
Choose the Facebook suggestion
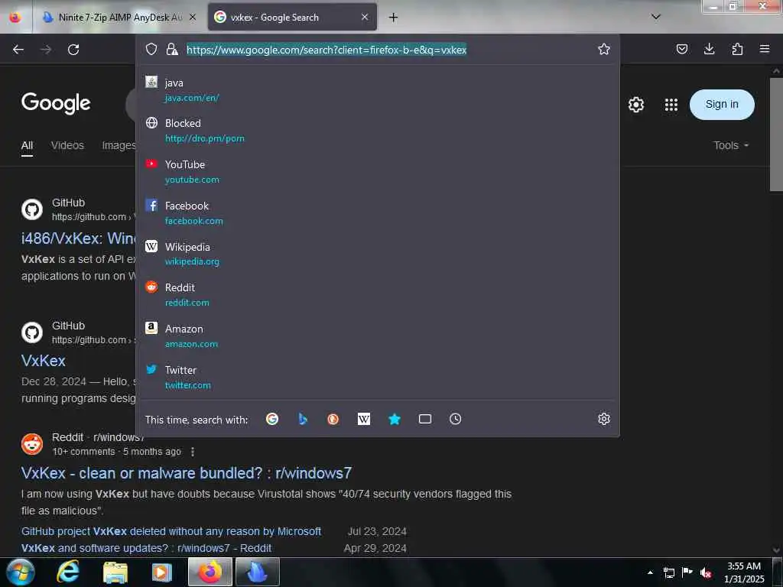point(378,213)
